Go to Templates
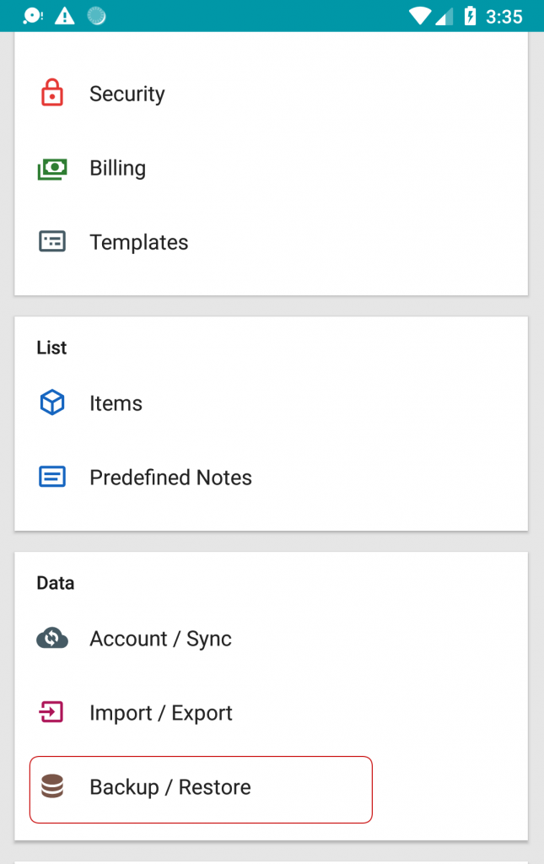 (x=271, y=242)
